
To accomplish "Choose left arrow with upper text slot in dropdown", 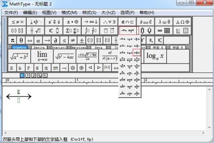I will click(122, 46).
